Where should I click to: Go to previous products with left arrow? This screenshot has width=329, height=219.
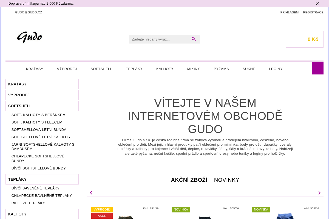(91, 193)
